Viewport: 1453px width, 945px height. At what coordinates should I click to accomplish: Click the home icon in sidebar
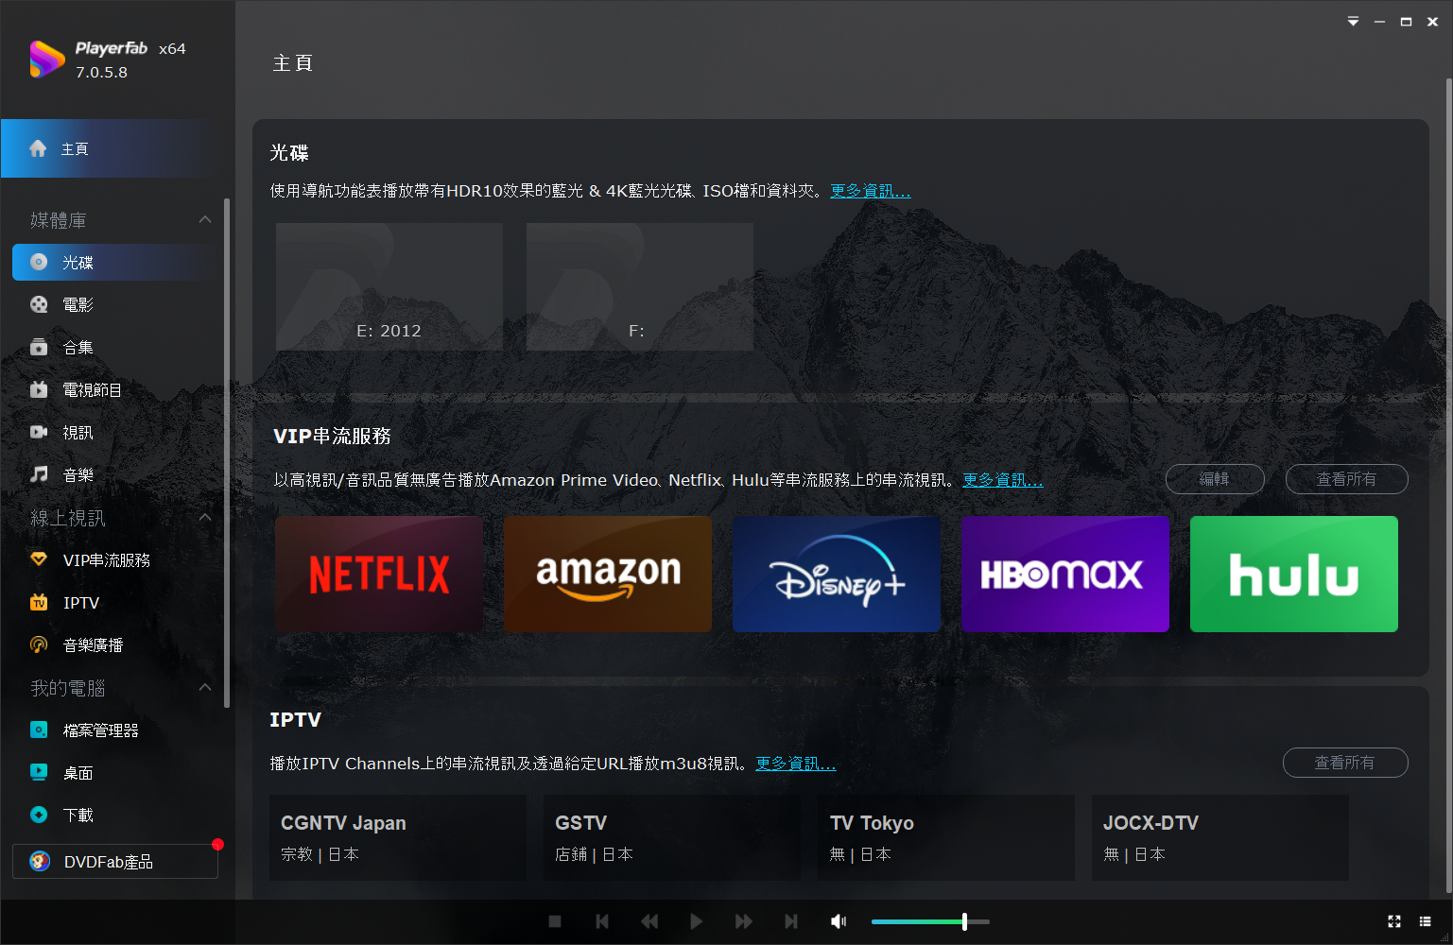[x=38, y=148]
